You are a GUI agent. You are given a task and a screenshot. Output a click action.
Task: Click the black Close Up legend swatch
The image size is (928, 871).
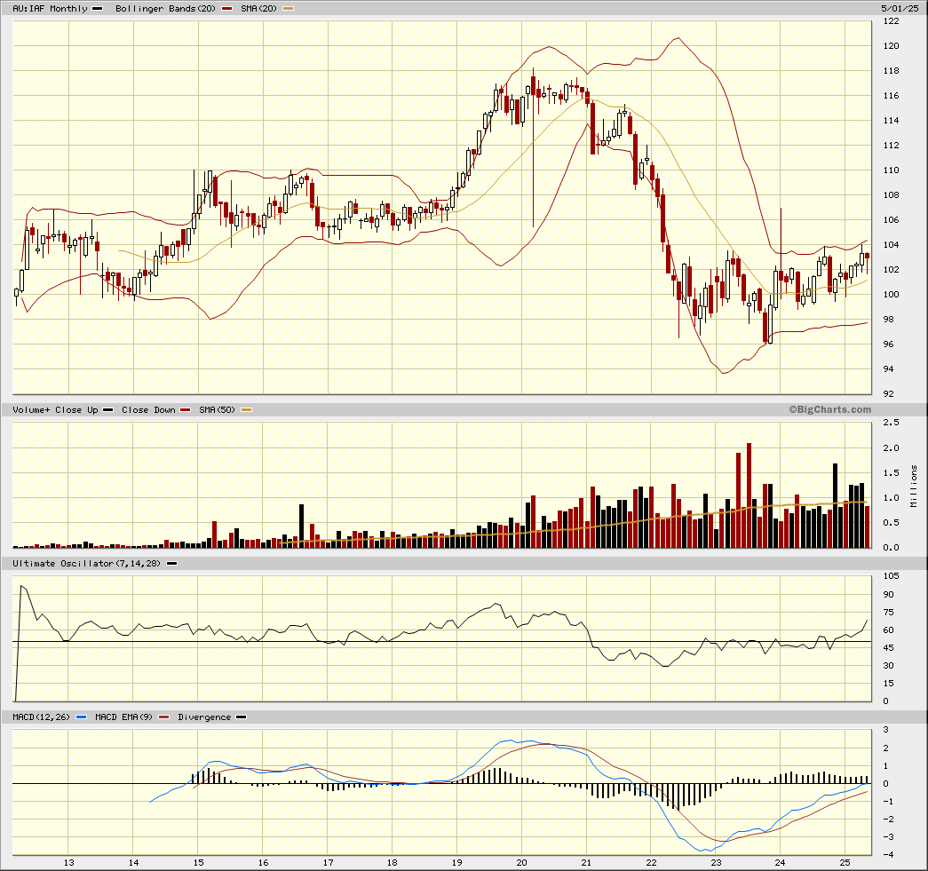pos(107,410)
